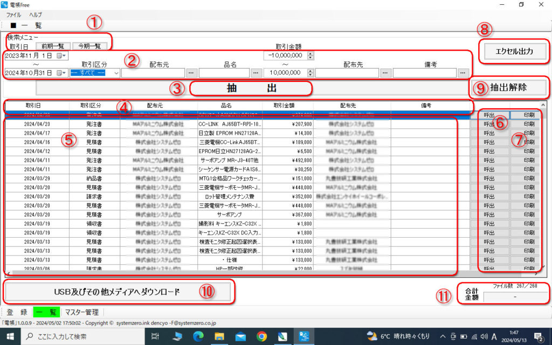552x345 pixels.
Task: Click the browse button beside 配布先 field
Action: tap(386, 73)
